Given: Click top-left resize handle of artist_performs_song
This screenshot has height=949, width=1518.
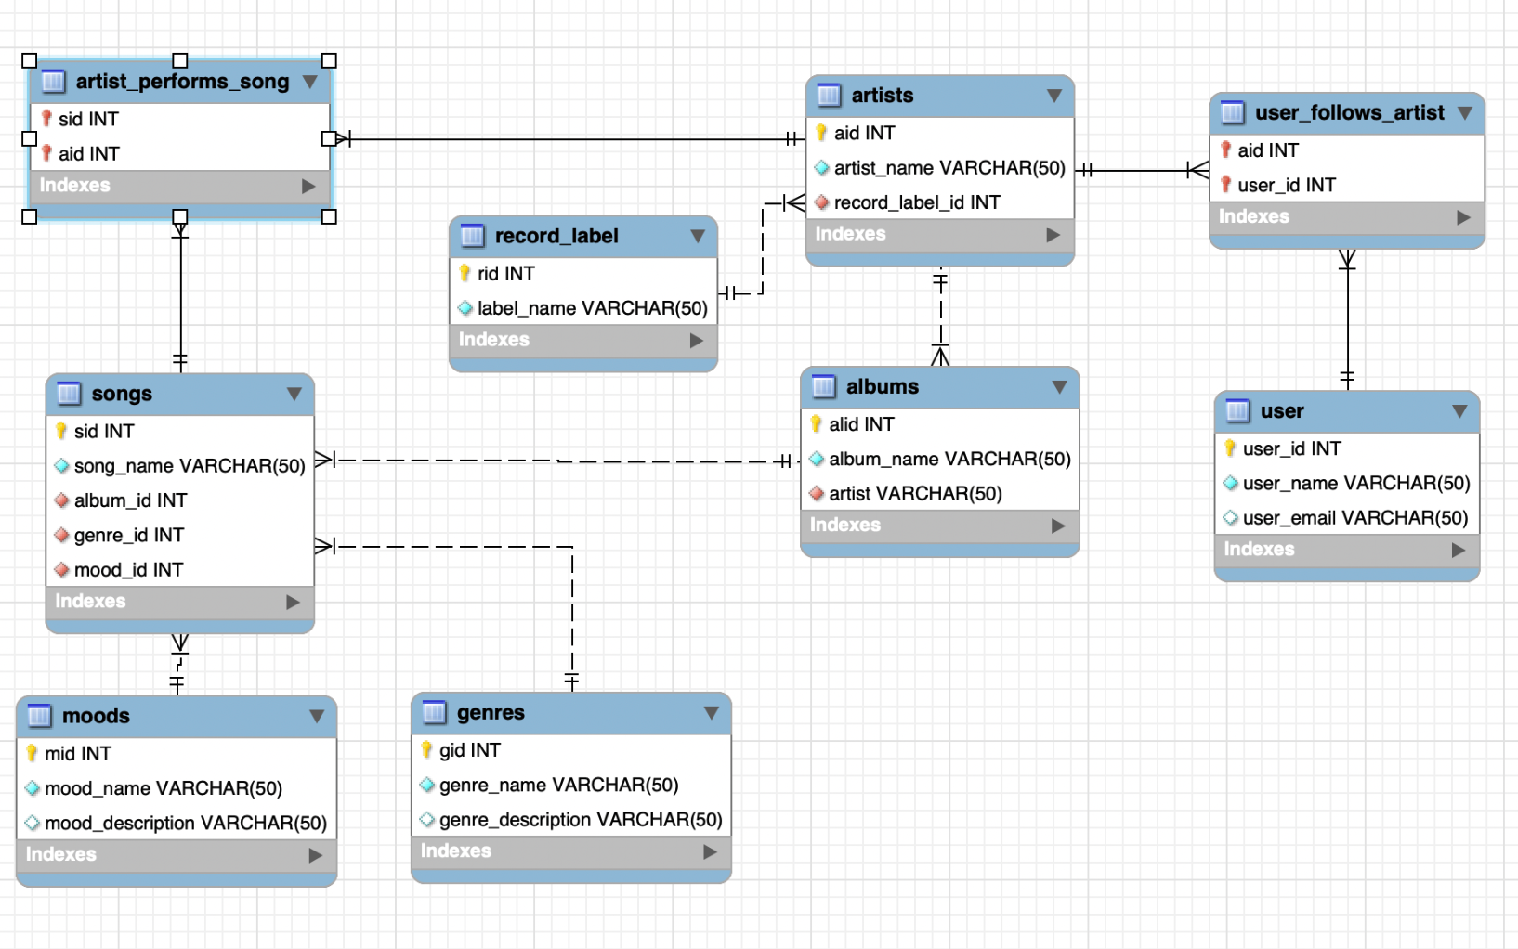Looking at the screenshot, I should [30, 60].
